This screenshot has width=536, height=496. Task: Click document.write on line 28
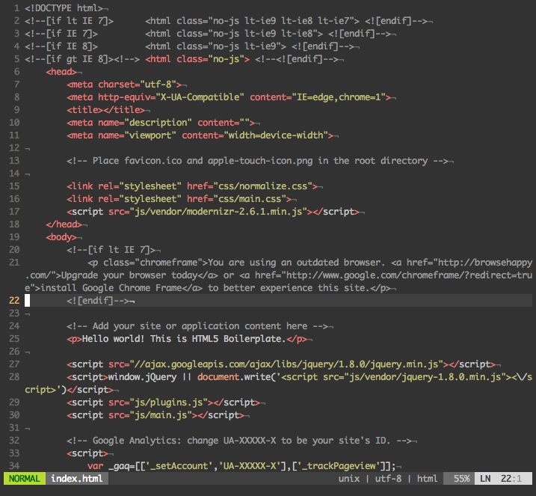234,377
